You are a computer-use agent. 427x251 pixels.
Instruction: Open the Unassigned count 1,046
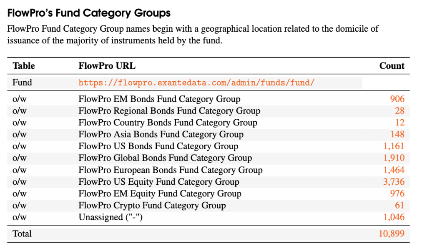click(394, 217)
